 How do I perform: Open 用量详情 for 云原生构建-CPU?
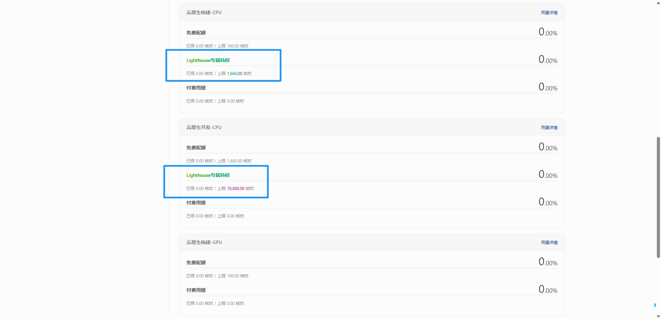[549, 13]
